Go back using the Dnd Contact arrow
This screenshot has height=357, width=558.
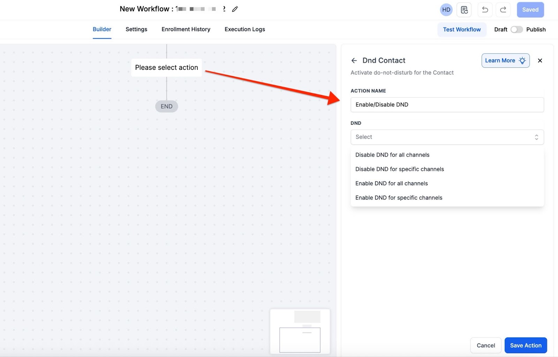tap(354, 61)
